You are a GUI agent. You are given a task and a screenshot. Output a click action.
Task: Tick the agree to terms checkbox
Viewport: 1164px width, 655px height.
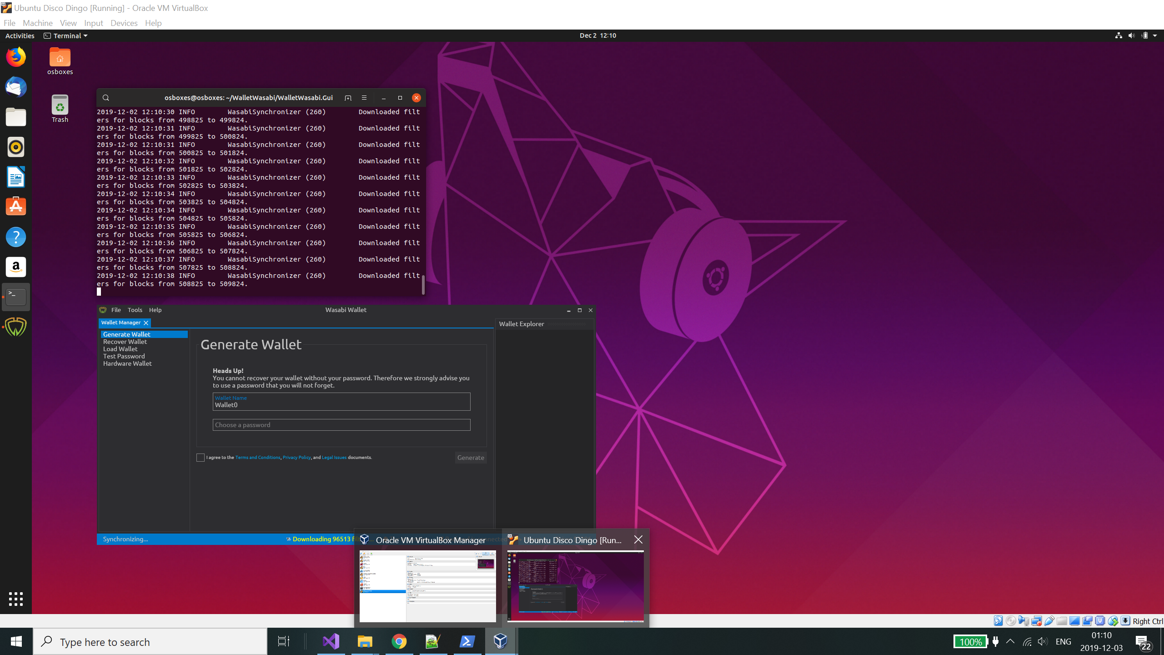(201, 458)
